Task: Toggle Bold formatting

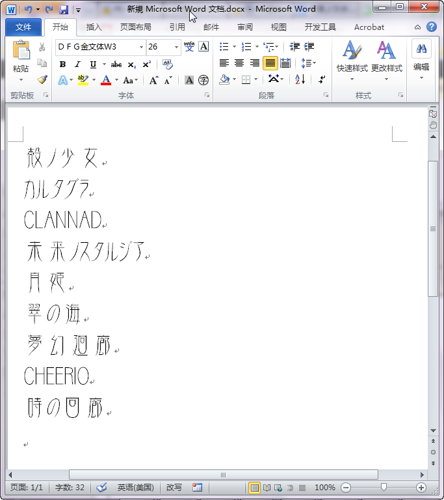Action: (63, 64)
